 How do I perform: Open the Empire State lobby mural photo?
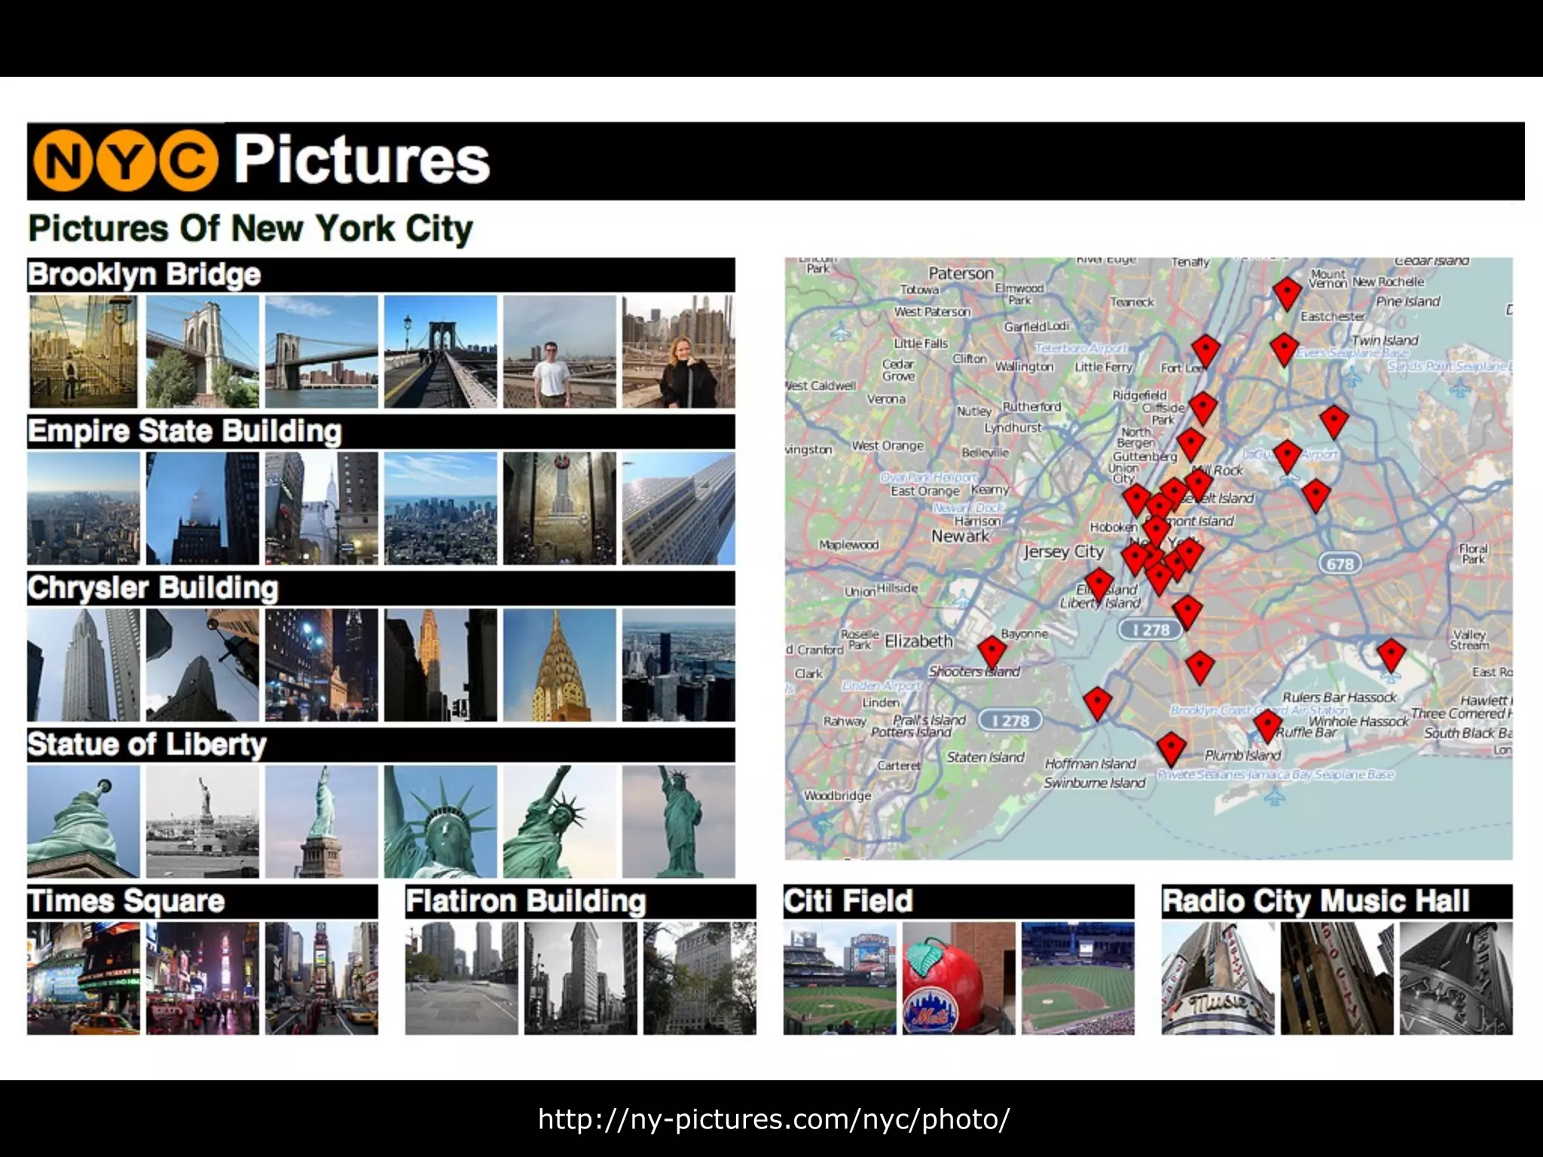[x=560, y=508]
